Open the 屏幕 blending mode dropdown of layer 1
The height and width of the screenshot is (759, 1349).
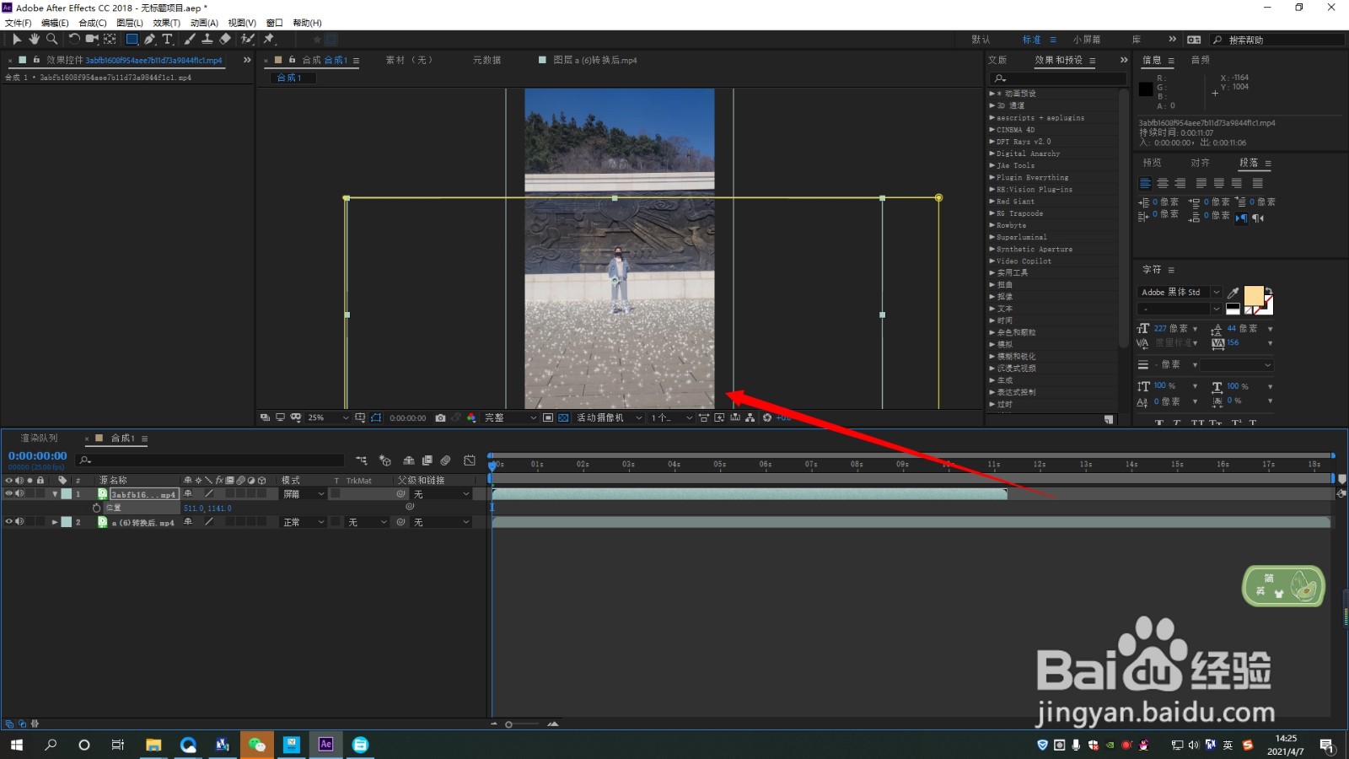click(x=304, y=494)
